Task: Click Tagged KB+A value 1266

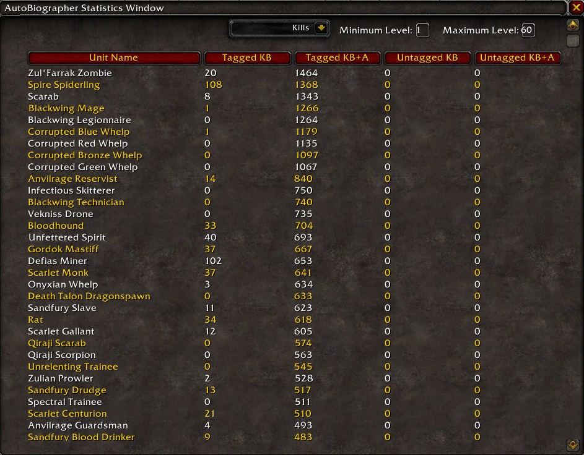Action: pyautogui.click(x=307, y=108)
